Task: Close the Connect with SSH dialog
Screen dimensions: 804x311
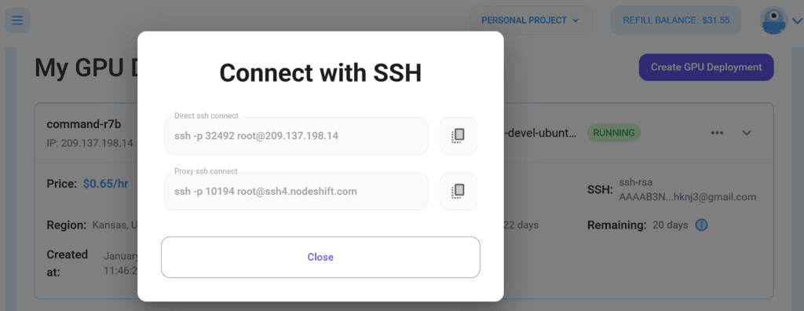Action: pyautogui.click(x=320, y=257)
